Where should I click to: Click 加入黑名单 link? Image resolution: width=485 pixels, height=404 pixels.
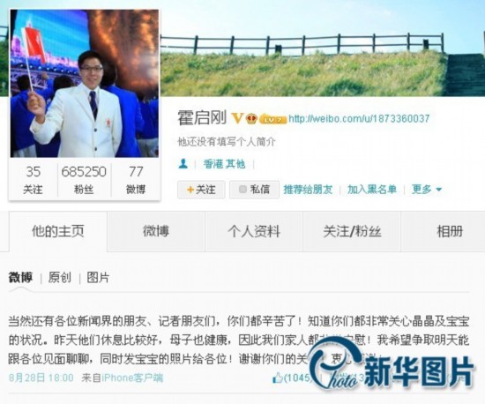point(372,190)
